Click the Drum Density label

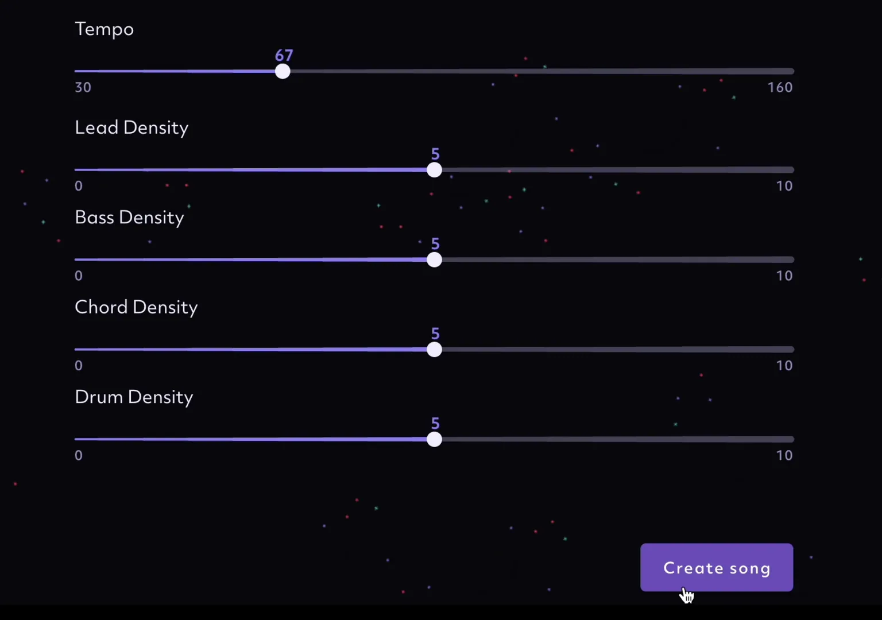(134, 397)
